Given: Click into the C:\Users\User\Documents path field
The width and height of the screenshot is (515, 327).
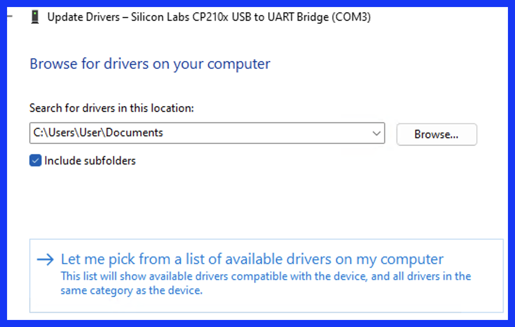Looking at the screenshot, I should (207, 133).
